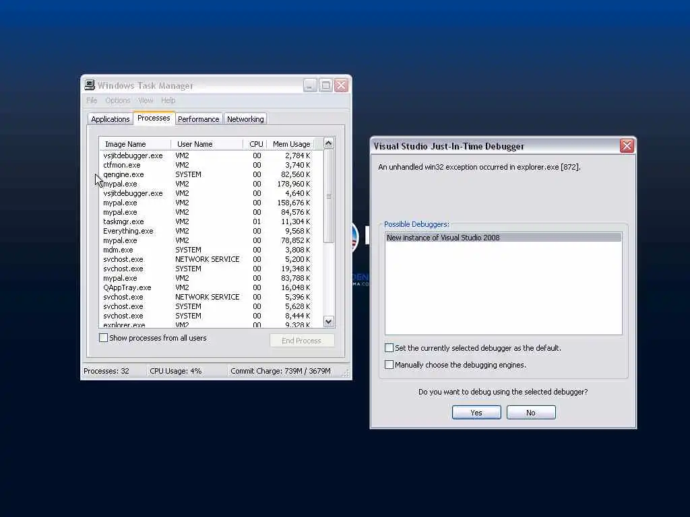Maximize the Windows Task Manager window
The width and height of the screenshot is (690, 517).
325,85
